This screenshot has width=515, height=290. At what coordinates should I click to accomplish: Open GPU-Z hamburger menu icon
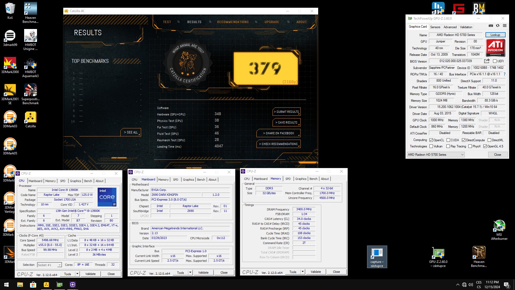(x=505, y=26)
